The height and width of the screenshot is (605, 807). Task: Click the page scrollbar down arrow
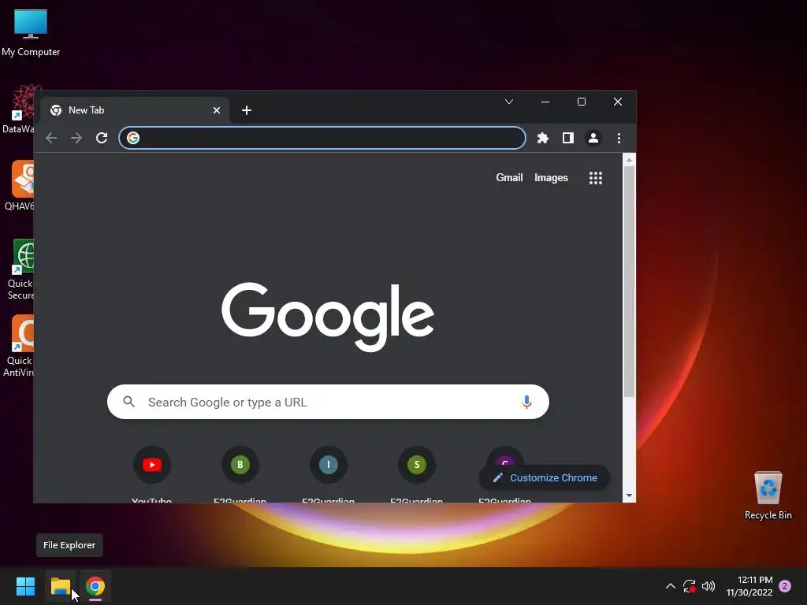click(x=629, y=496)
